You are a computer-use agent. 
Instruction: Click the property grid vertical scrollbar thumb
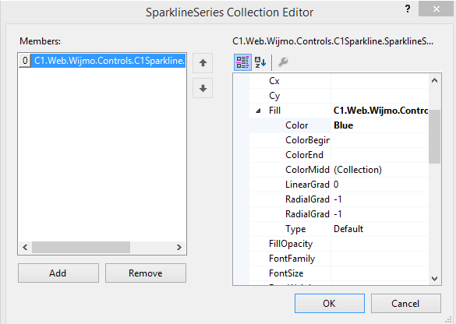[x=434, y=136]
